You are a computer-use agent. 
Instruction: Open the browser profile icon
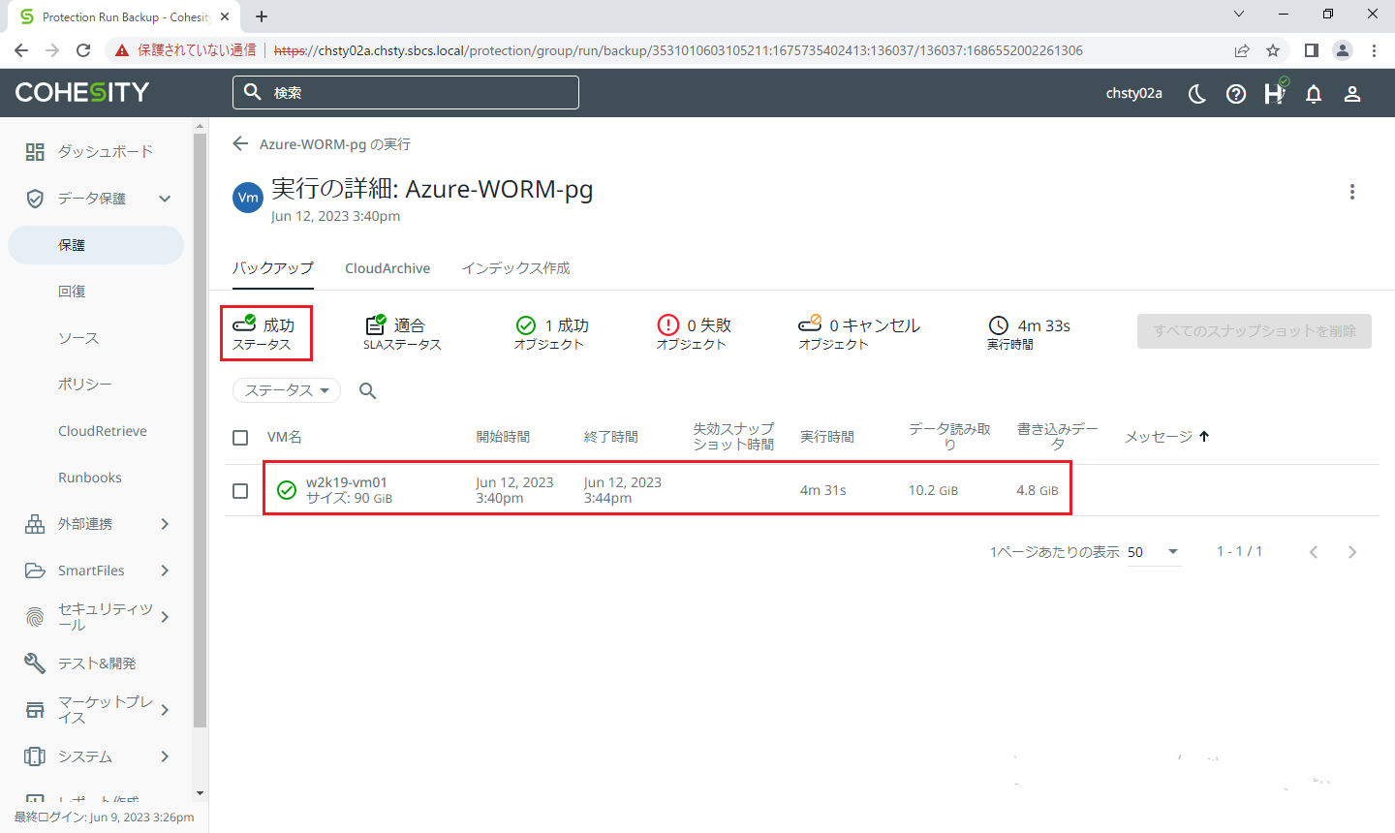tap(1343, 50)
